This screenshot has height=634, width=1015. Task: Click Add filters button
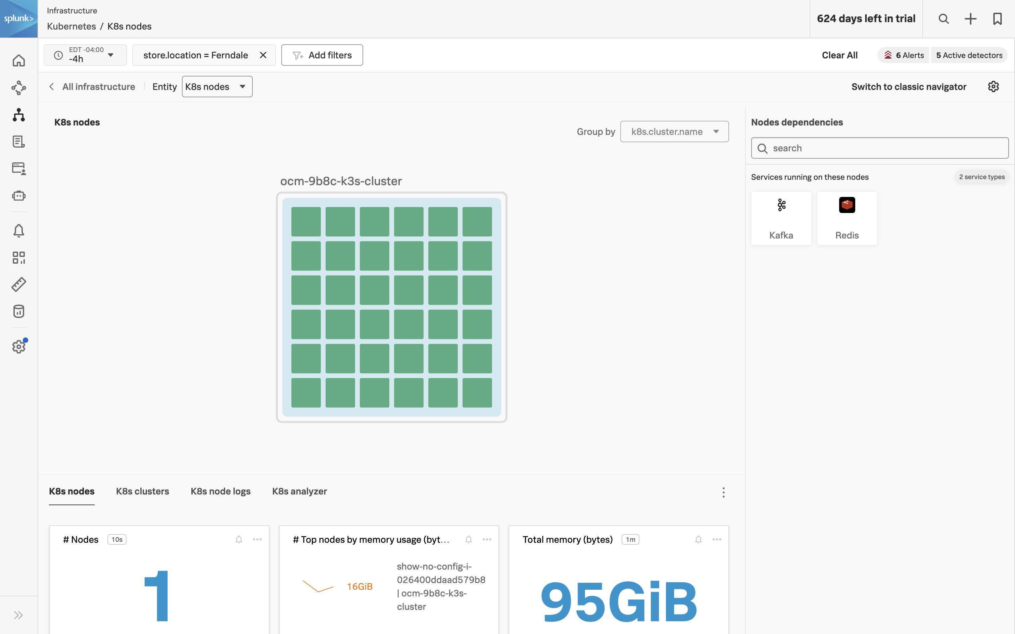[322, 55]
